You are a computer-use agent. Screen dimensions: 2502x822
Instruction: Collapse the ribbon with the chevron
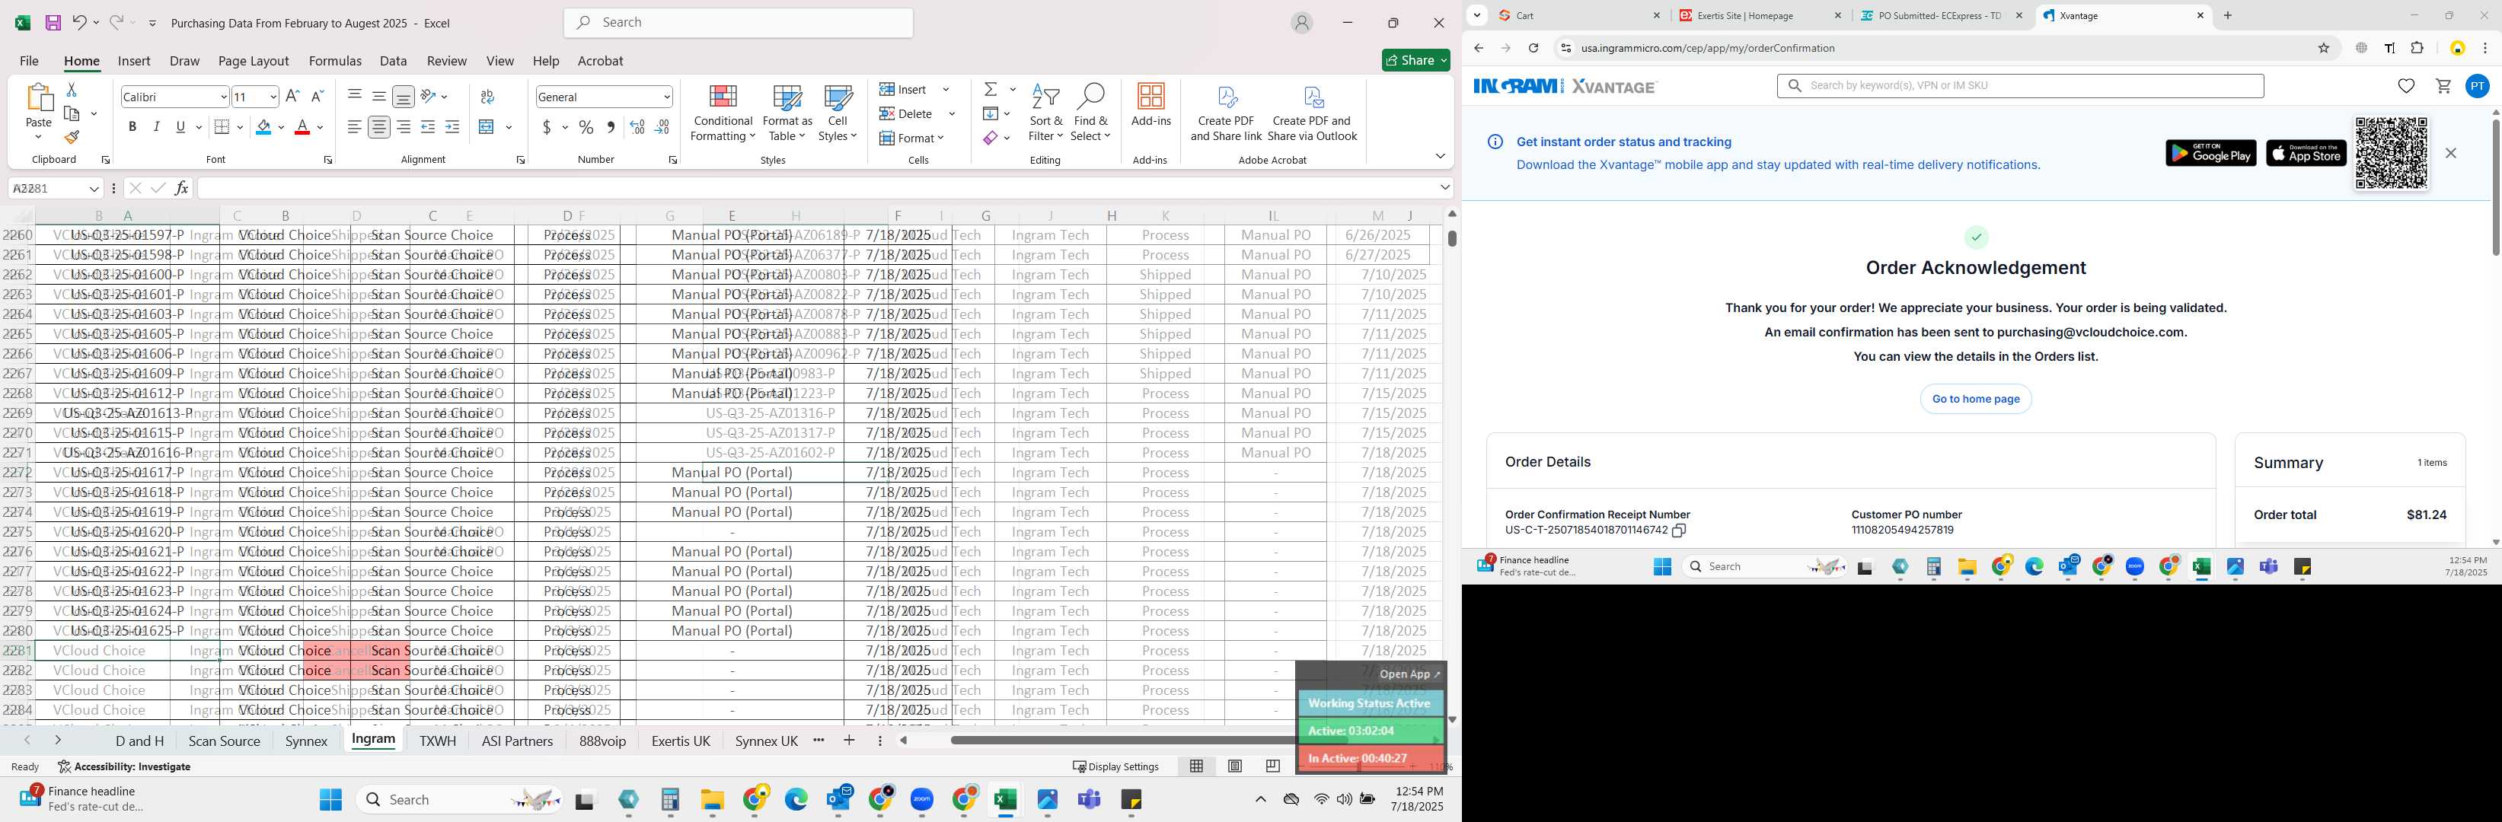(x=1439, y=156)
